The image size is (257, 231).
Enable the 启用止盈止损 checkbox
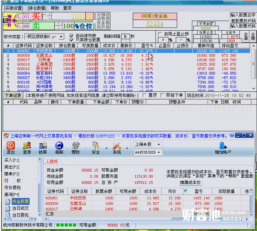point(160,34)
